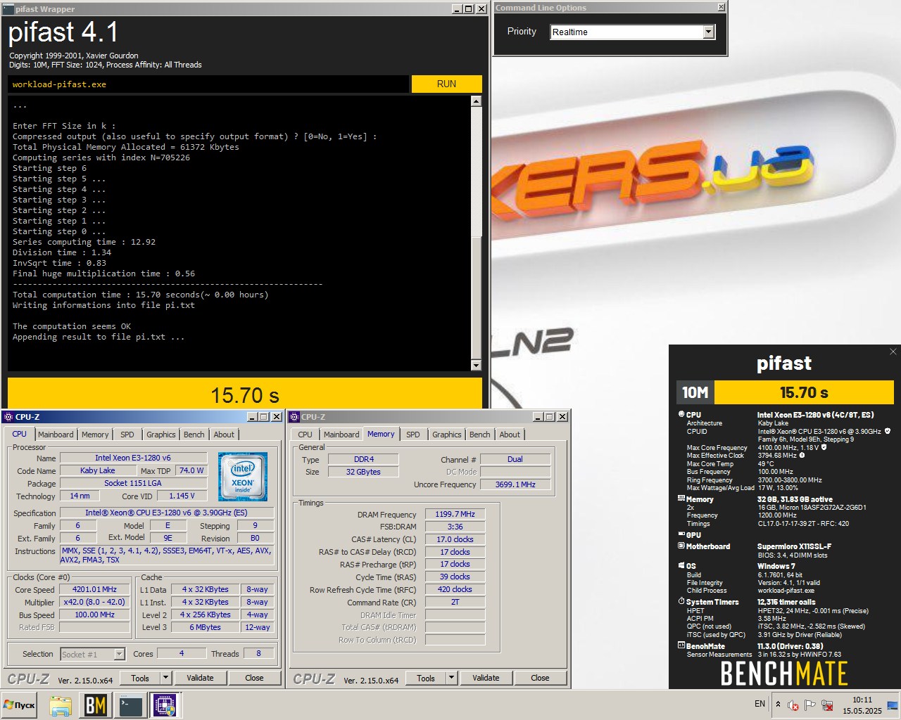Screen dimensions: 901x720
Task: Open Graphics tab in CPU-Z processor window
Action: 161,435
